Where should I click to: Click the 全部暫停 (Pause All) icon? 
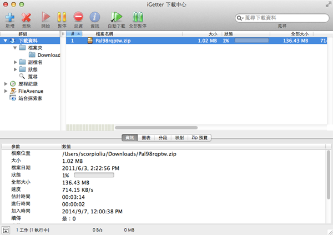coord(138,17)
